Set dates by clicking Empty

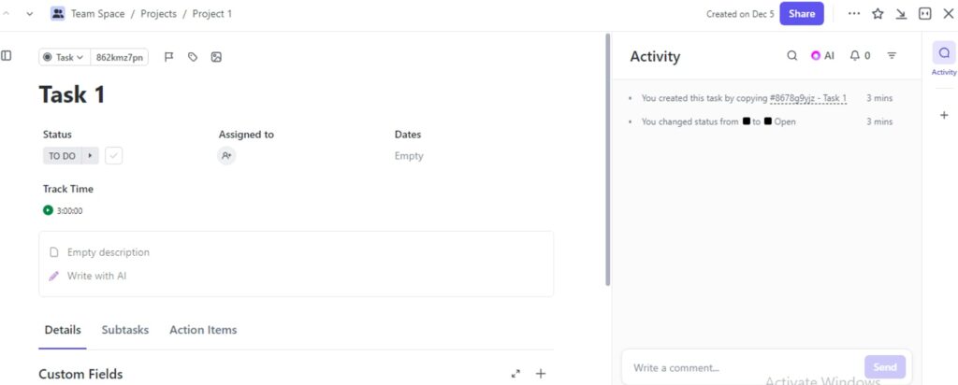click(x=409, y=155)
